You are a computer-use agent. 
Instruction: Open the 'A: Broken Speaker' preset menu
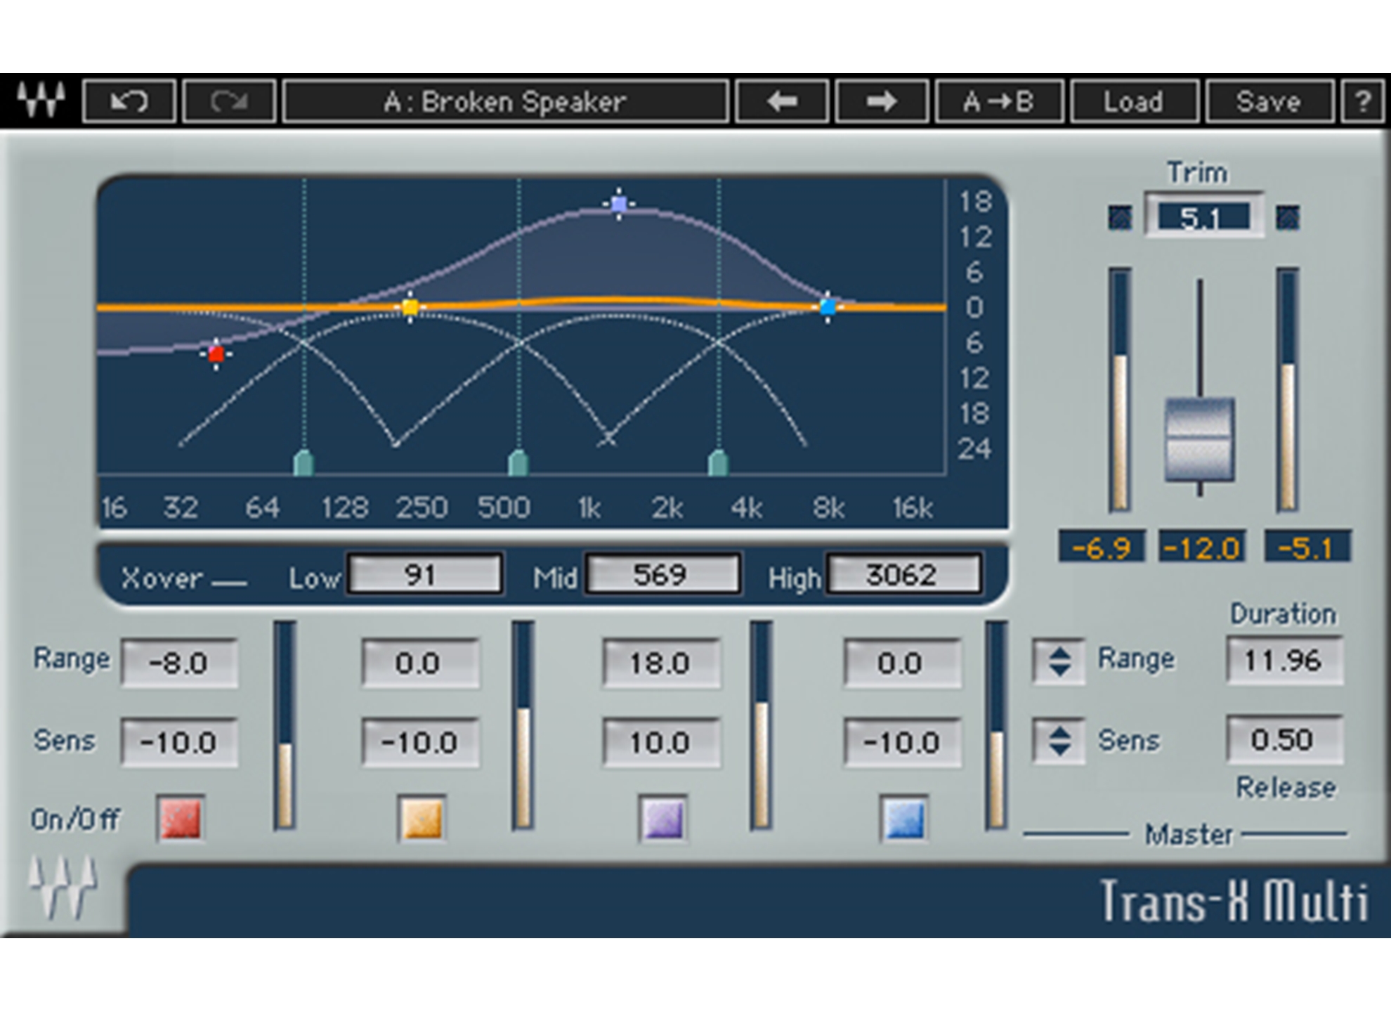504,102
